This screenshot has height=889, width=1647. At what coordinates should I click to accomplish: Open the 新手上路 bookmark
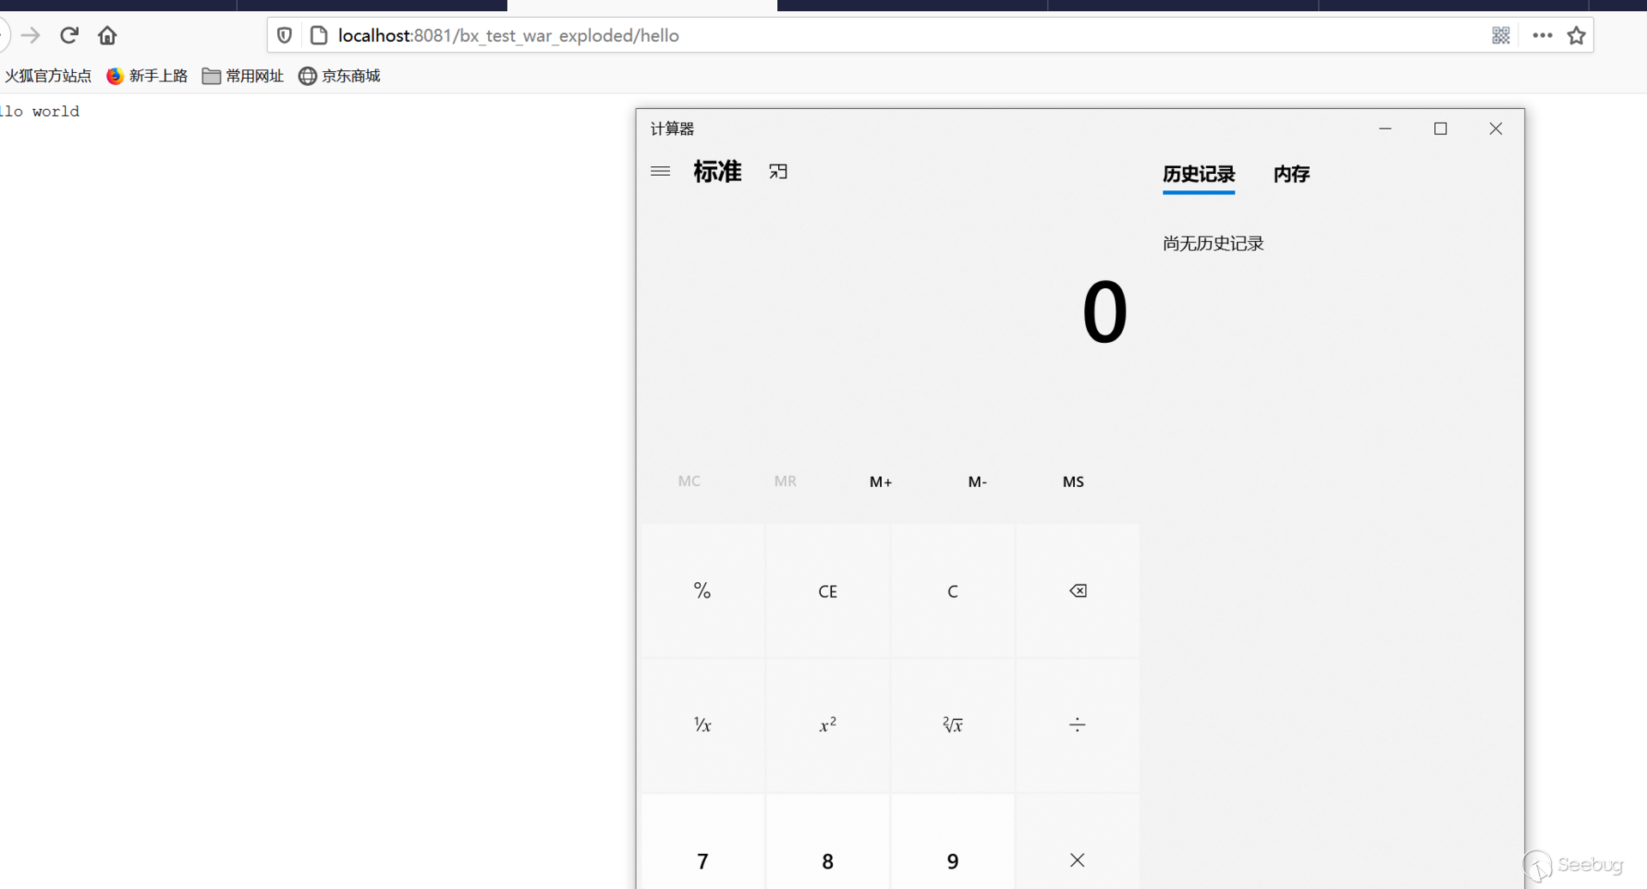pyautogui.click(x=147, y=76)
